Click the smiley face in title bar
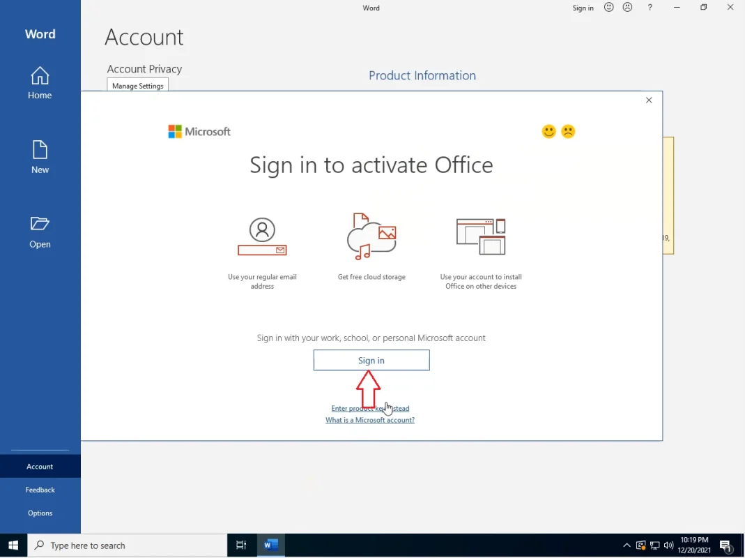This screenshot has height=558, width=745. [609, 8]
